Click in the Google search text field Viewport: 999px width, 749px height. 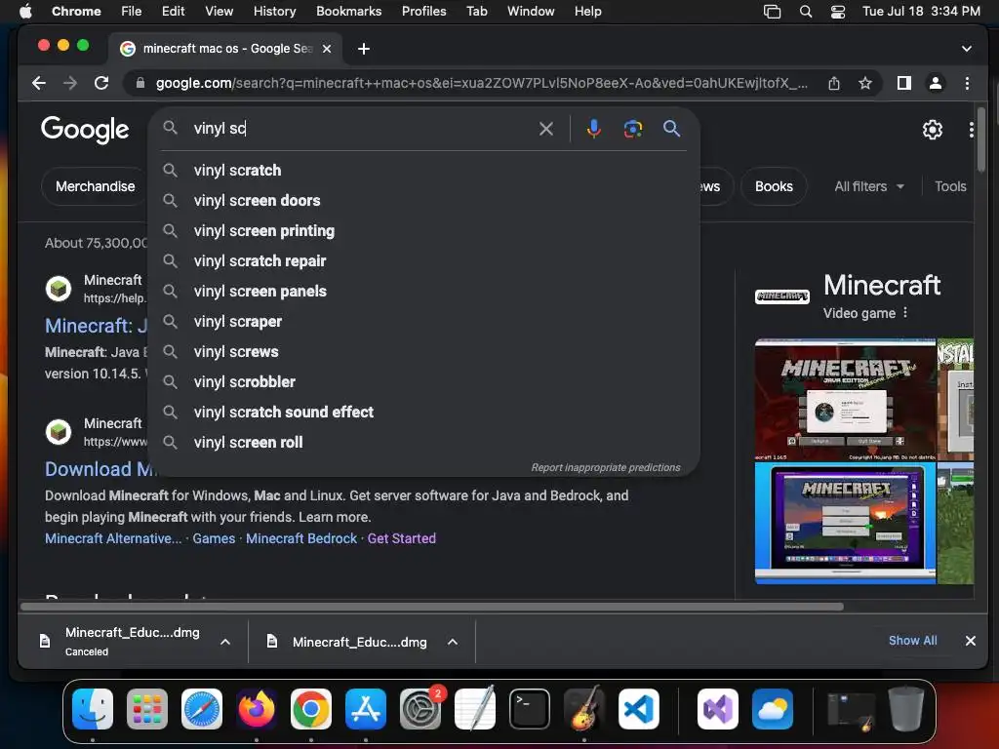363,129
